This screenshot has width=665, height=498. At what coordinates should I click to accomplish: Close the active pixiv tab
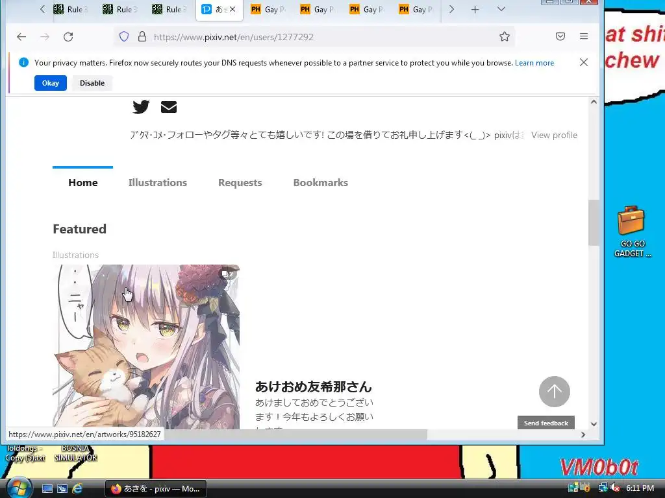point(232,9)
